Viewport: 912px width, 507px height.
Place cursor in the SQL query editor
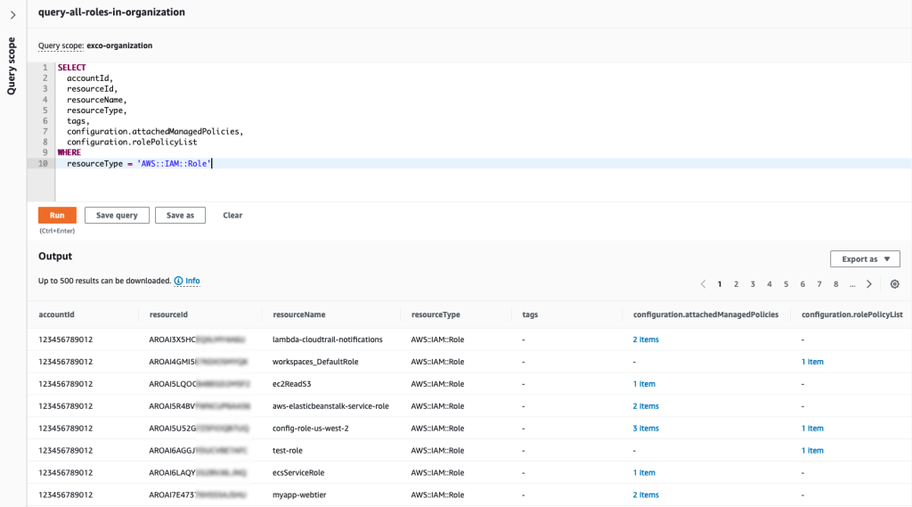pos(484,132)
